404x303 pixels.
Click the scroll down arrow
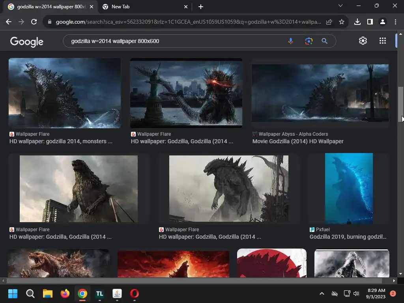click(x=400, y=274)
